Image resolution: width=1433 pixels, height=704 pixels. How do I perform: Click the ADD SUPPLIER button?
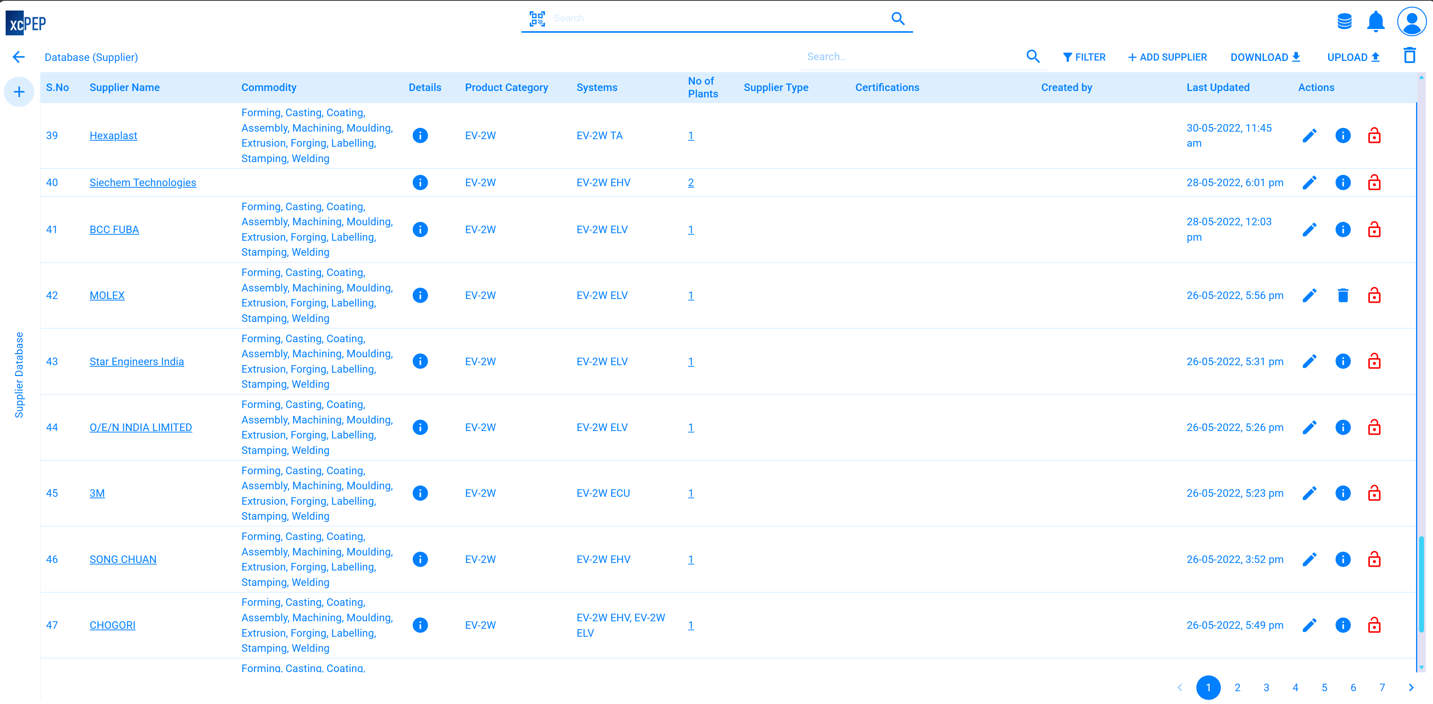[x=1167, y=57]
